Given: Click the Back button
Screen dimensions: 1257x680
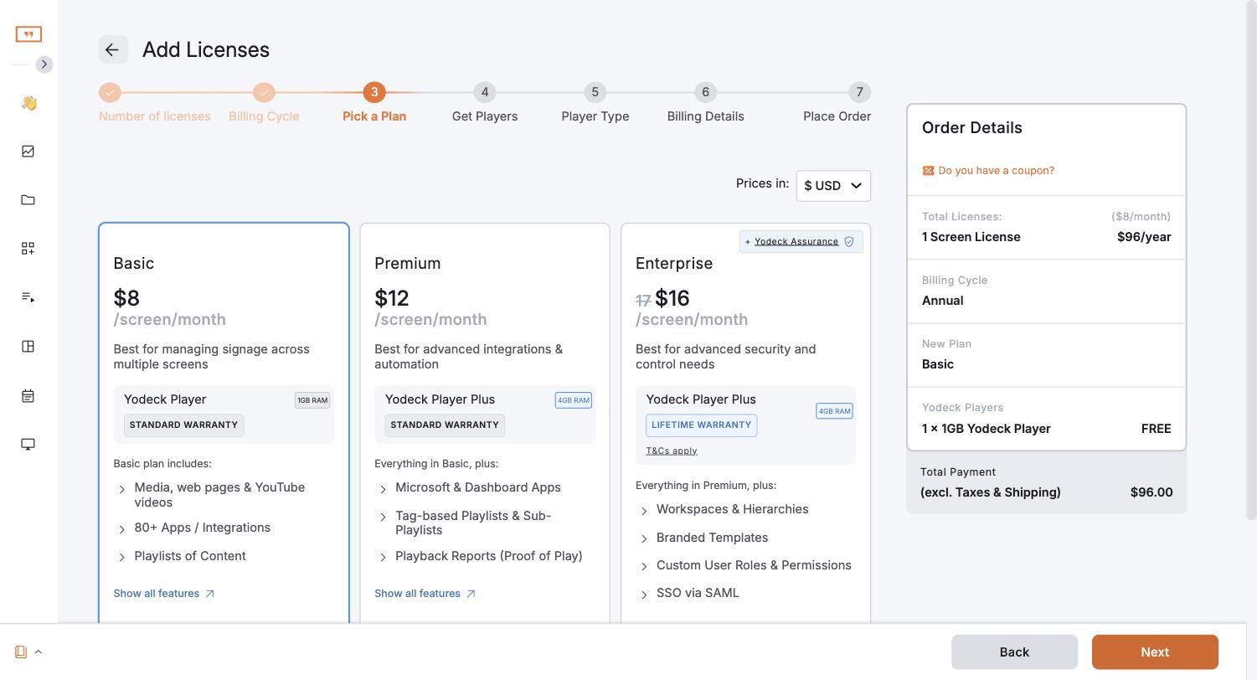Looking at the screenshot, I should coord(1014,652).
